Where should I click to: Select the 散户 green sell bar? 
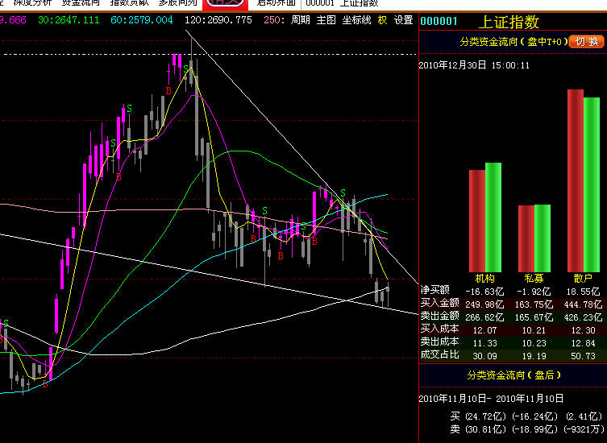point(592,184)
